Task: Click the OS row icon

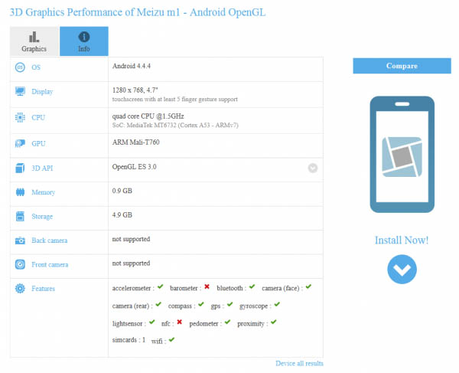Action: click(20, 67)
